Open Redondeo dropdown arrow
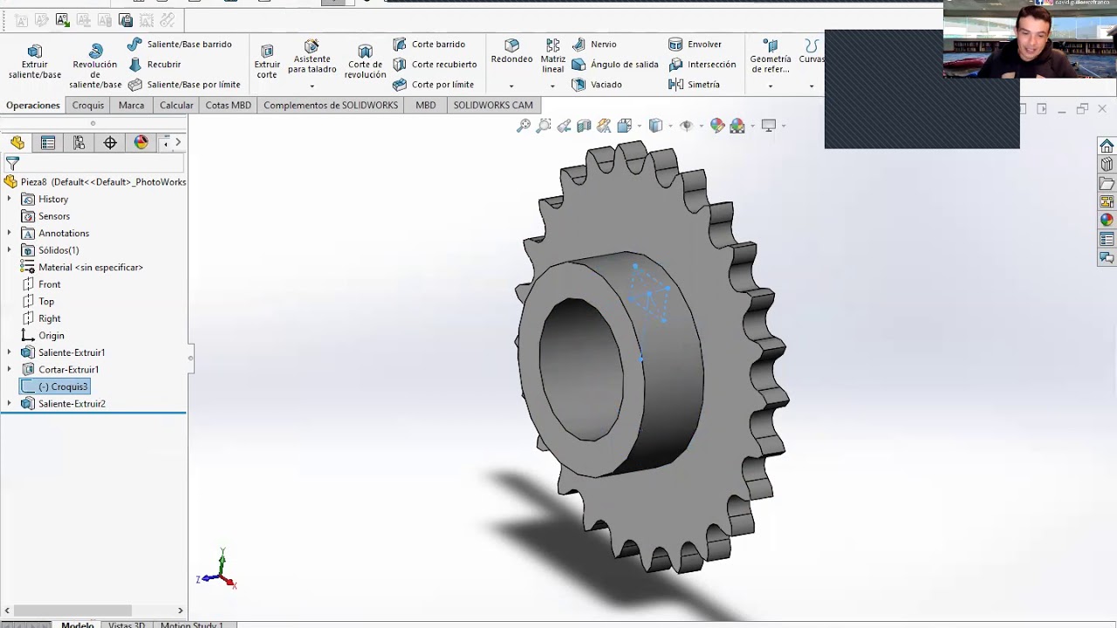 511,86
